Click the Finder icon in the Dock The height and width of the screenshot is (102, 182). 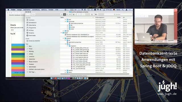click(51, 78)
